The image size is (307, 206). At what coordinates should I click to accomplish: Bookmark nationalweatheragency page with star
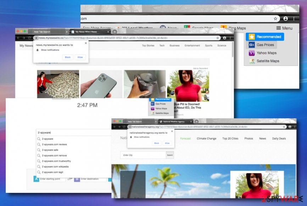284,127
